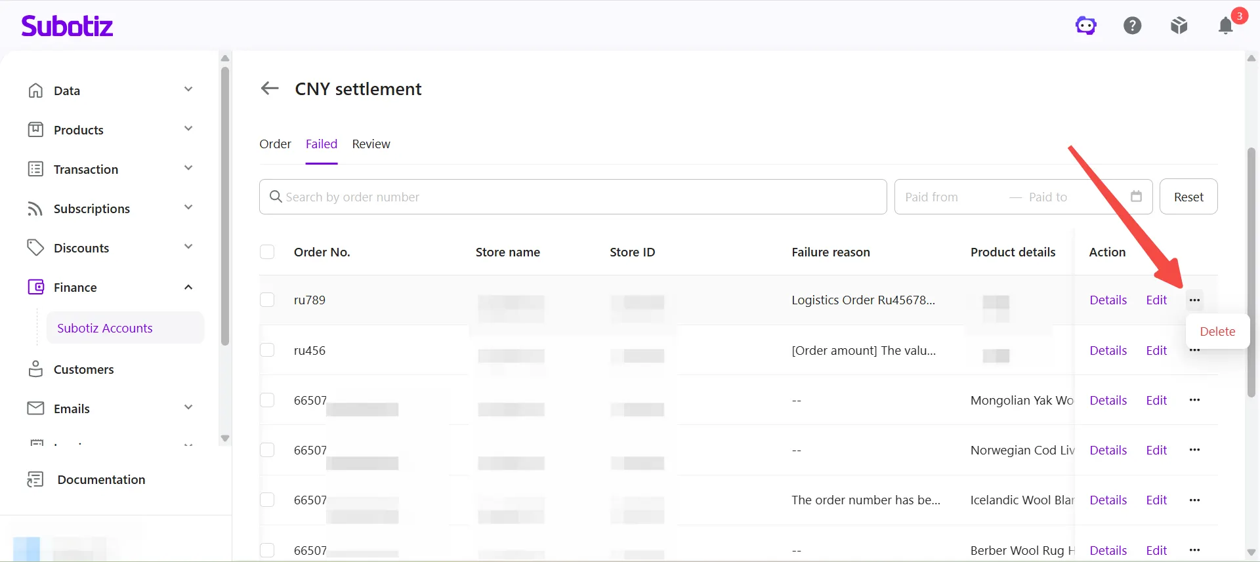Click the main page scrollbar thumb

(1251, 272)
